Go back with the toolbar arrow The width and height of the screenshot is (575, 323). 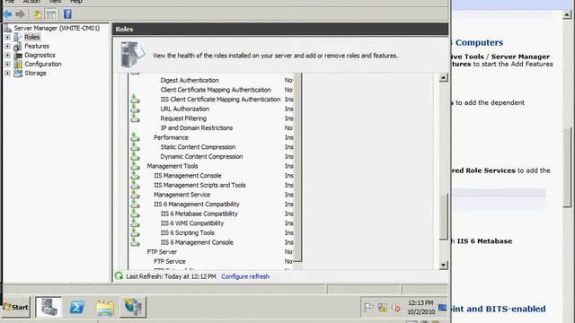coord(7,14)
